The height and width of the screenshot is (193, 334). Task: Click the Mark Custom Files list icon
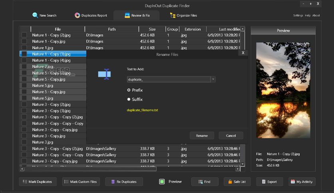[x=66, y=181]
